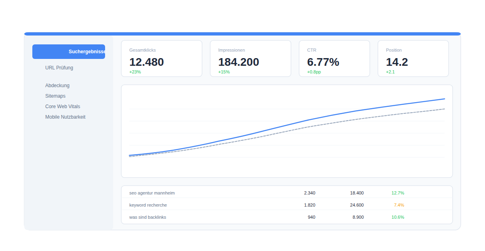
Task: Select the Impressionen metric card
Action: (251, 59)
